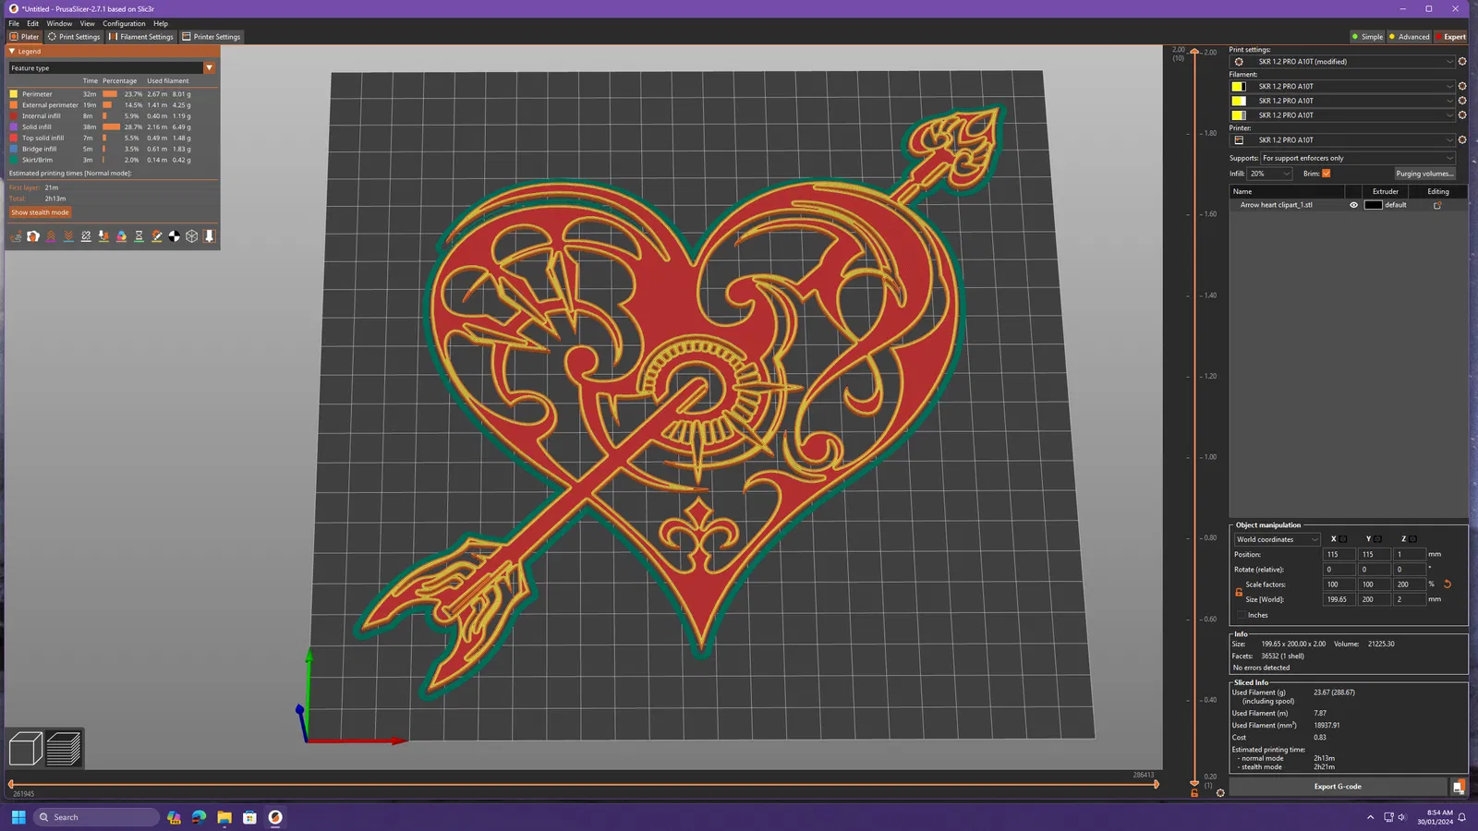Image resolution: width=1478 pixels, height=831 pixels.
Task: Switch to Filament Settings tab
Action: [140, 37]
